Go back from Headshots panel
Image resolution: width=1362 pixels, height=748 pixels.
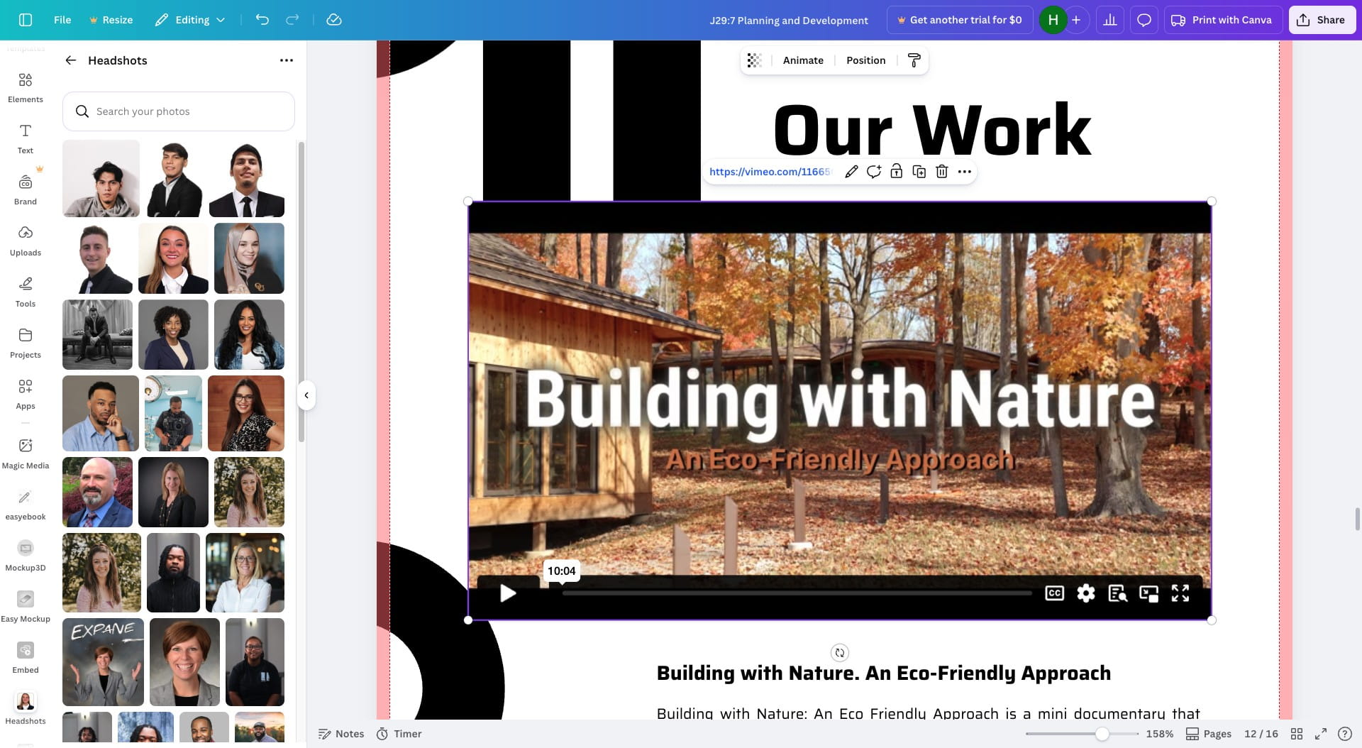click(x=71, y=60)
